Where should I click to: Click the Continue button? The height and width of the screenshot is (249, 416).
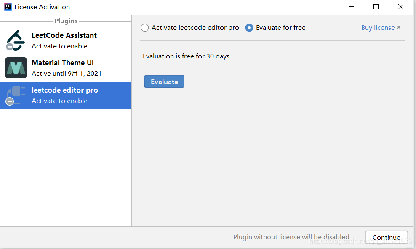(386, 237)
